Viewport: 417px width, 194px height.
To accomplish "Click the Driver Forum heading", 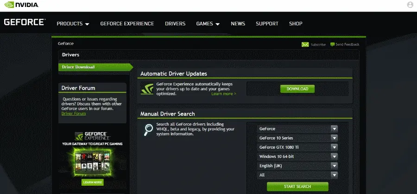I will pyautogui.click(x=78, y=88).
